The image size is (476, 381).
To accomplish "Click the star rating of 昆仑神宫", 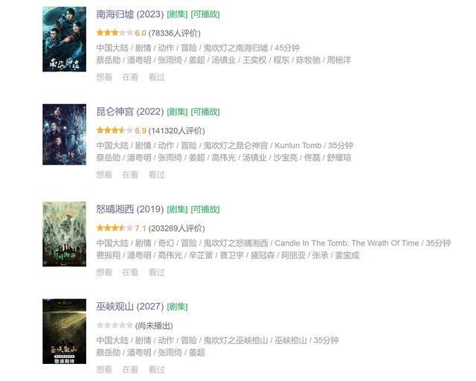I will coord(115,131).
